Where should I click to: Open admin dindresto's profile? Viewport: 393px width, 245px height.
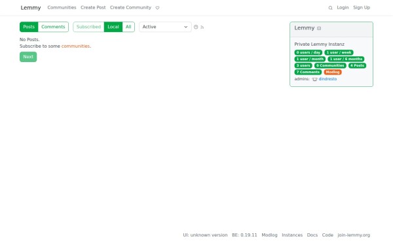327,79
